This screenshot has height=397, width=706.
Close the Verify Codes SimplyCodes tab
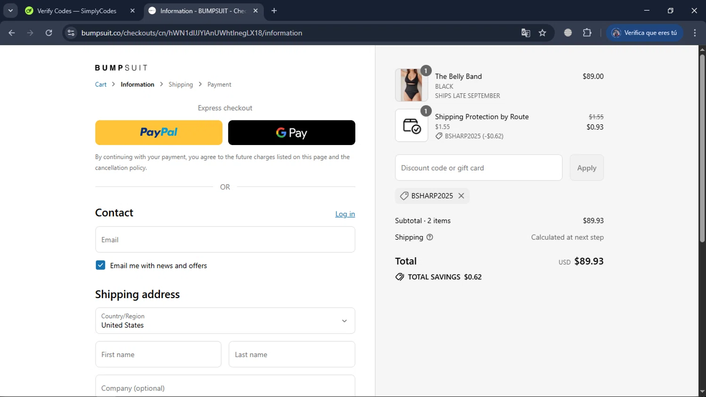(x=133, y=11)
